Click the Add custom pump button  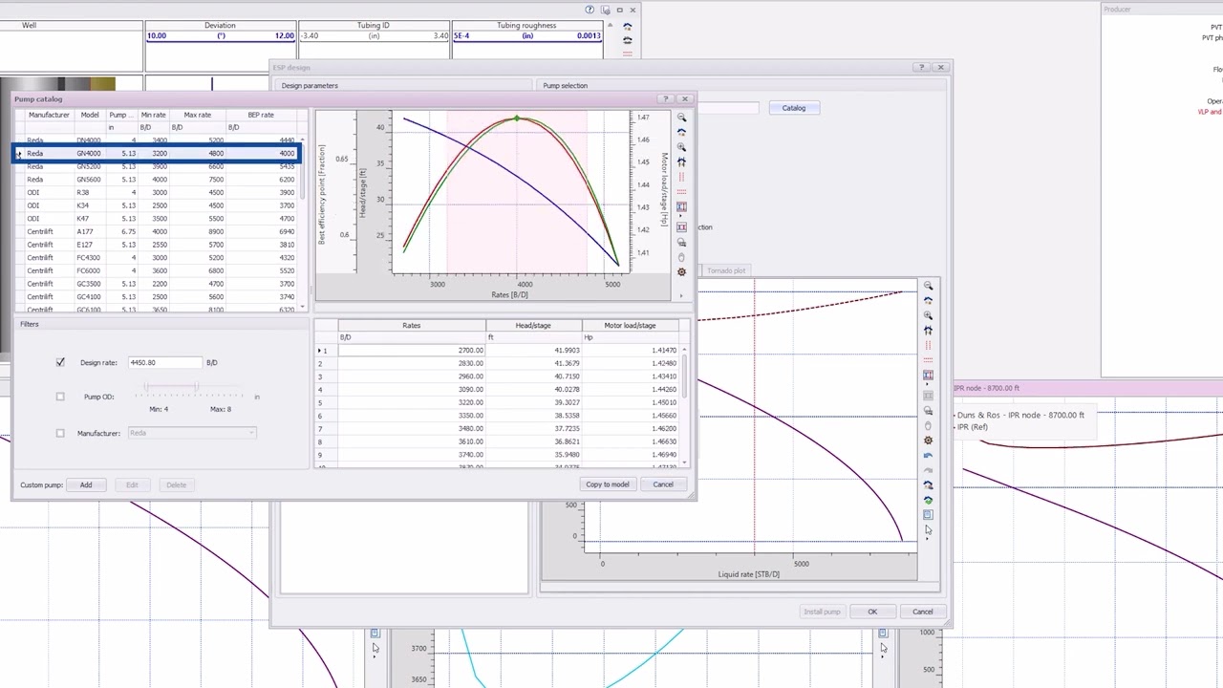[x=86, y=484]
